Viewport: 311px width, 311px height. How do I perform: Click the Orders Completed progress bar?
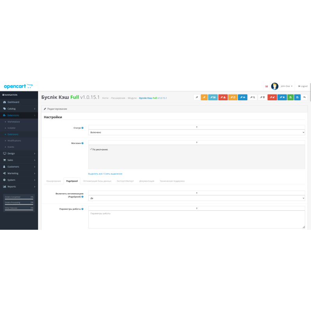pos(19,197)
